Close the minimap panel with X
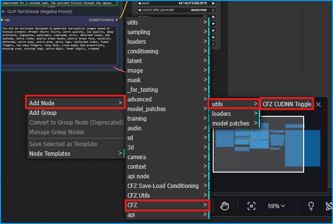The image size is (333, 224). [x=318, y=104]
